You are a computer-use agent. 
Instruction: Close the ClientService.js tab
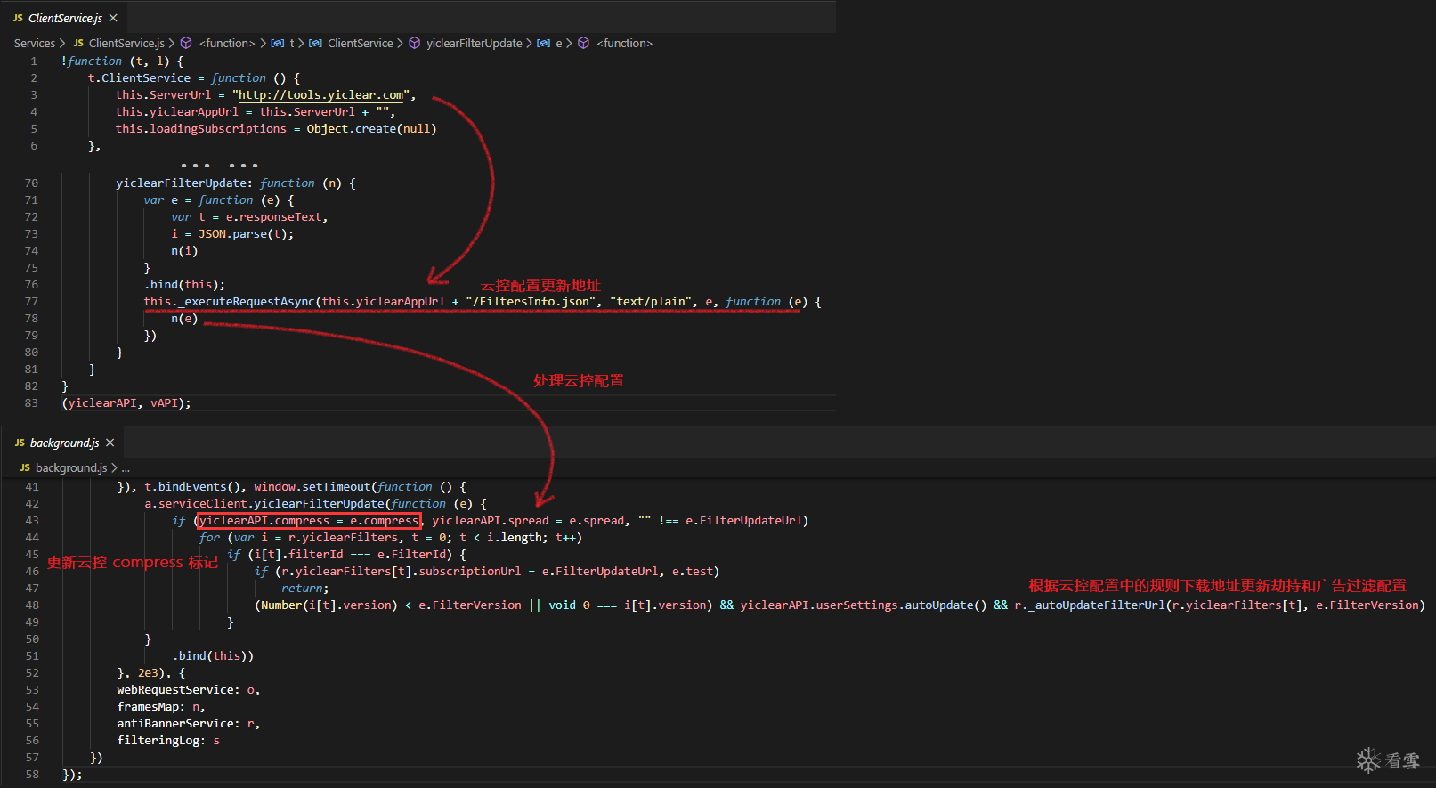pos(113,18)
